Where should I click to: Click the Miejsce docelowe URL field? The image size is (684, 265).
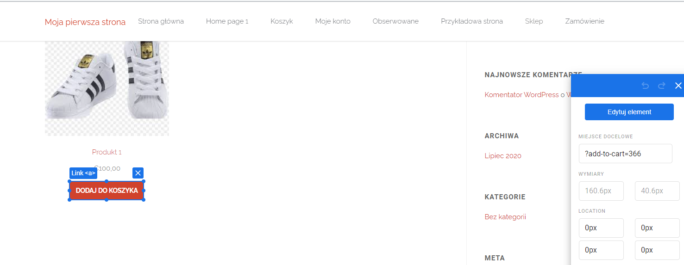tap(625, 154)
